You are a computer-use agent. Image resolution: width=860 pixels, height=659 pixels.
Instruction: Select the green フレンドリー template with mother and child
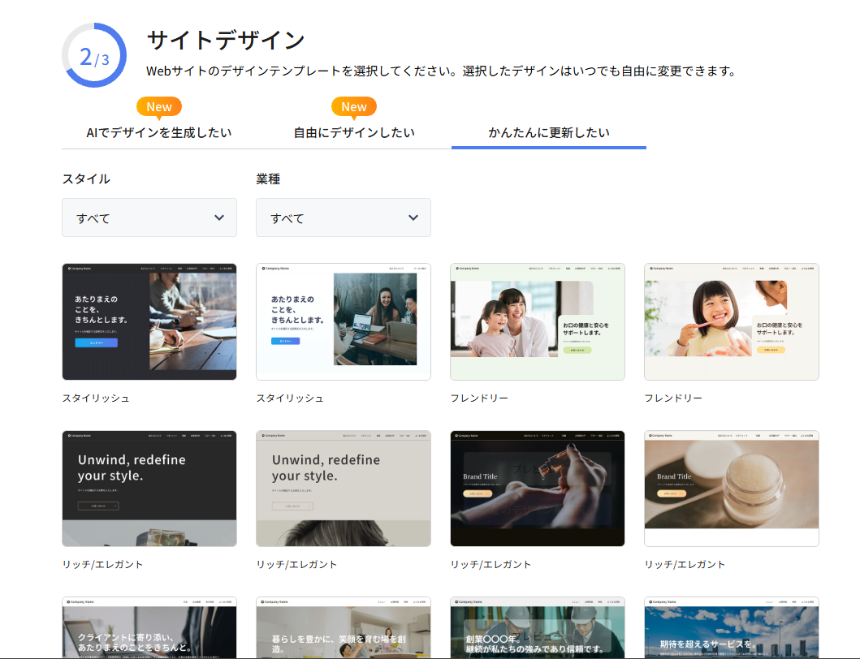537,321
